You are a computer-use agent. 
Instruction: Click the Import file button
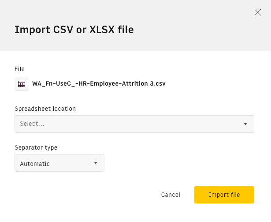click(224, 195)
